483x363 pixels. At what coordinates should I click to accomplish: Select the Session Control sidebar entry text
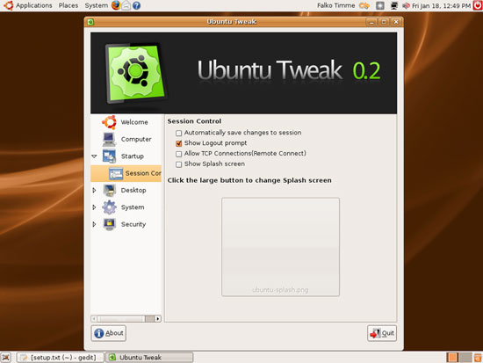[143, 173]
